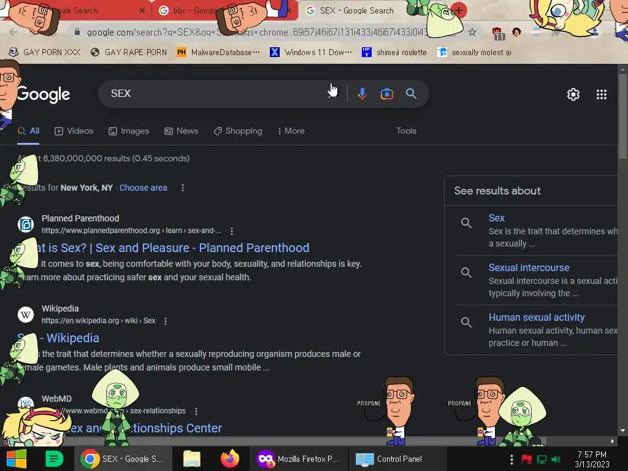Open the three-dot menu for the Wikipedia result
The height and width of the screenshot is (471, 628).
coord(166,321)
